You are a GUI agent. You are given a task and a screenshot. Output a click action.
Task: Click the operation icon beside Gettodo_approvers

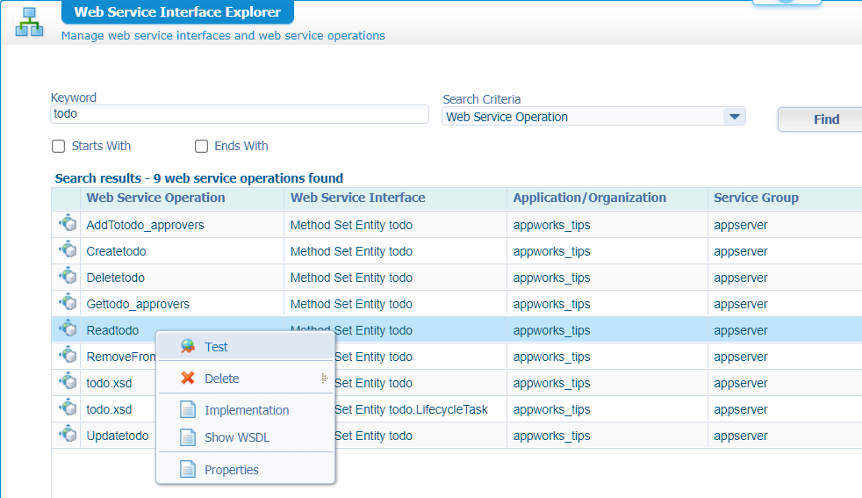(68, 303)
